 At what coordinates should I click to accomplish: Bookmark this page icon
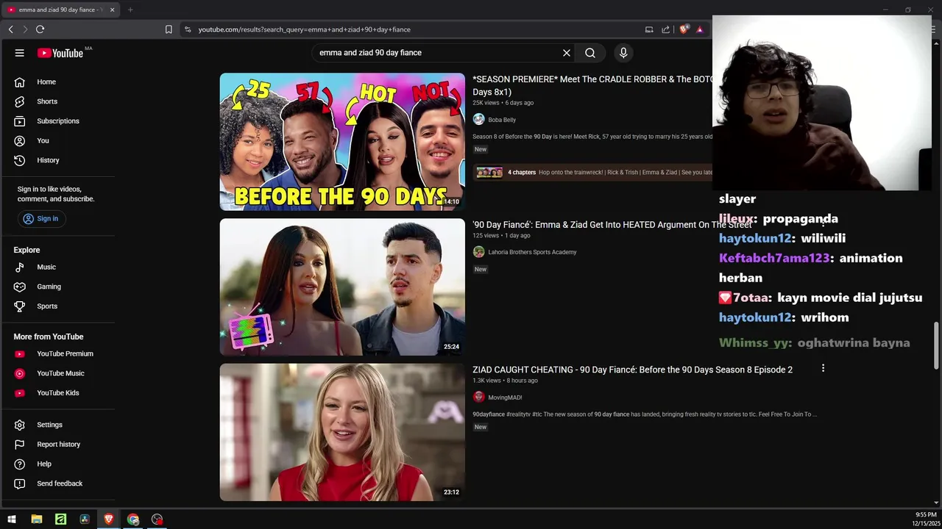[x=169, y=29]
